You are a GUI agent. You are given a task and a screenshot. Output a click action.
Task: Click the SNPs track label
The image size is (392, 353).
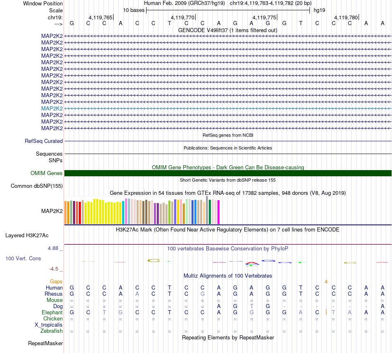click(56, 160)
